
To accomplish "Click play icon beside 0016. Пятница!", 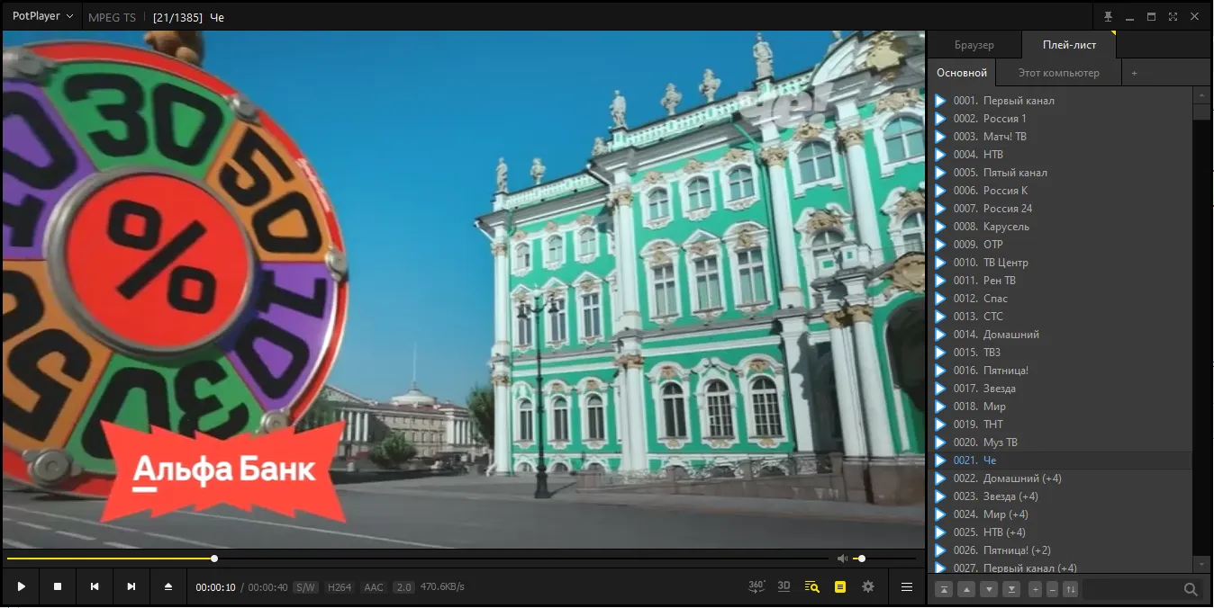I will point(940,371).
